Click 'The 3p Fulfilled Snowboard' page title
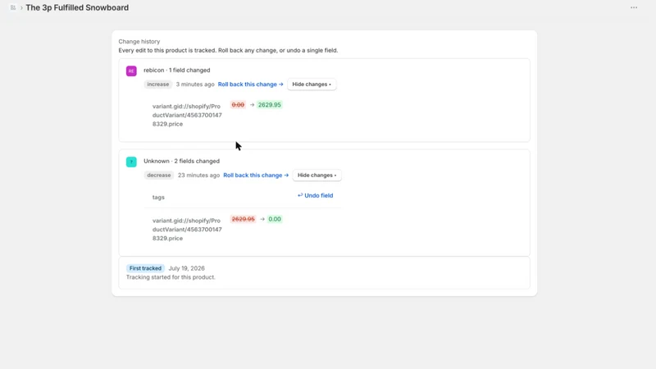656x369 pixels. 77,7
